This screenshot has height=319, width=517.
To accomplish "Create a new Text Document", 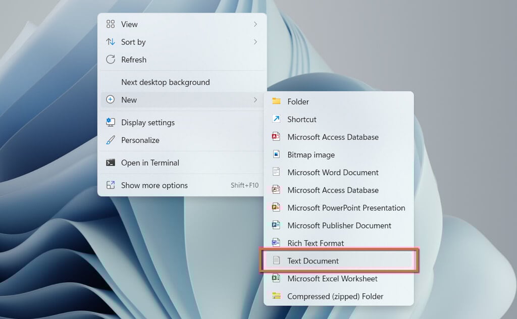I will [339, 260].
